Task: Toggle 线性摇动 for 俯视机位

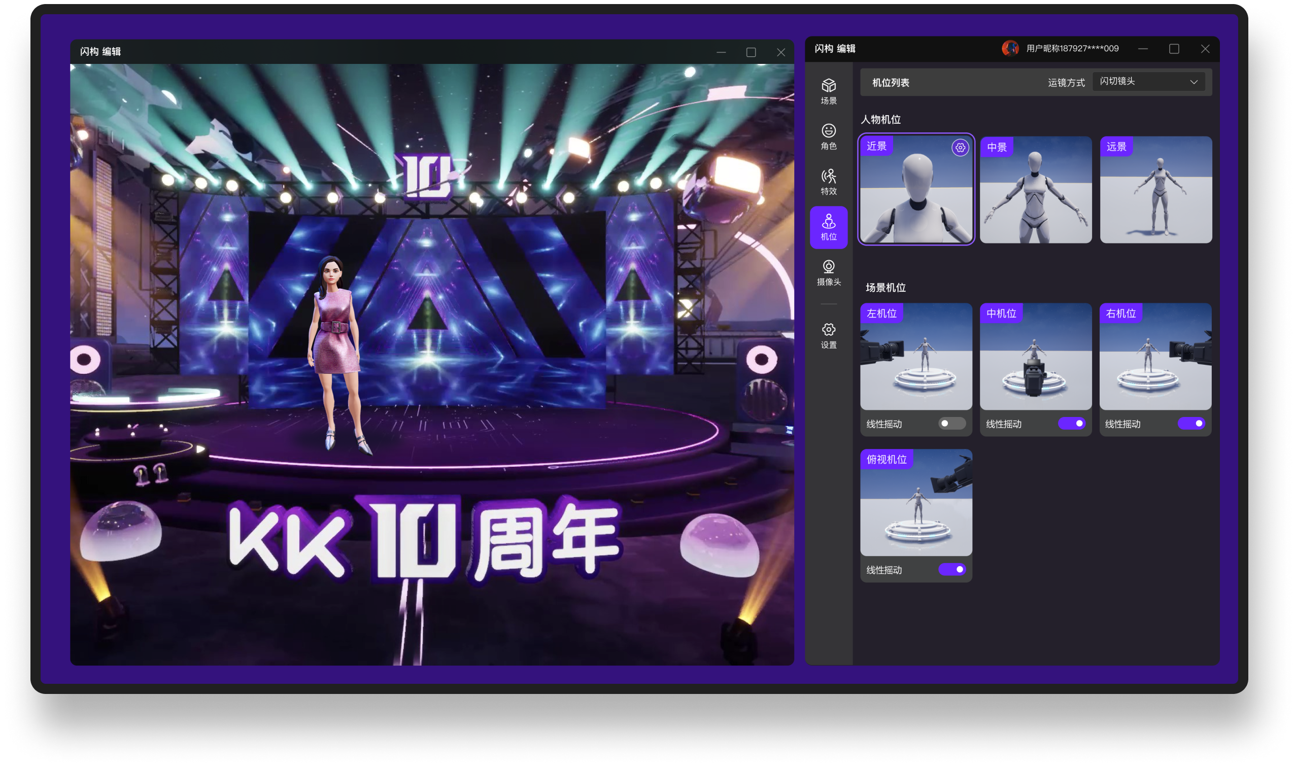Action: (952, 569)
